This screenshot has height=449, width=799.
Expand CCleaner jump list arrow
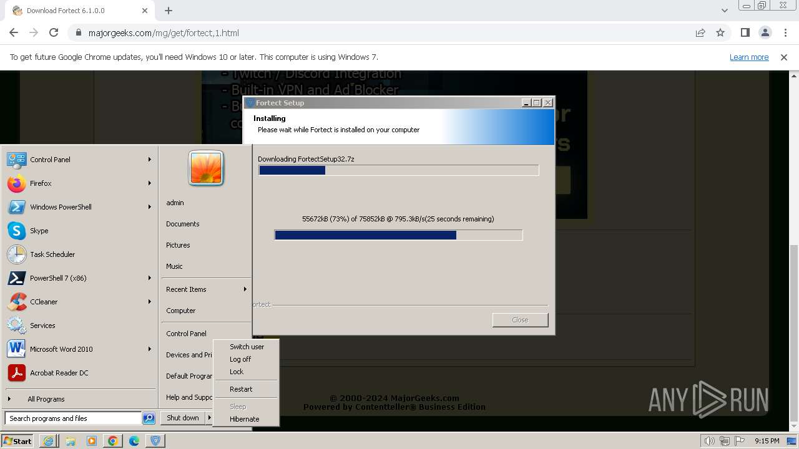(150, 302)
